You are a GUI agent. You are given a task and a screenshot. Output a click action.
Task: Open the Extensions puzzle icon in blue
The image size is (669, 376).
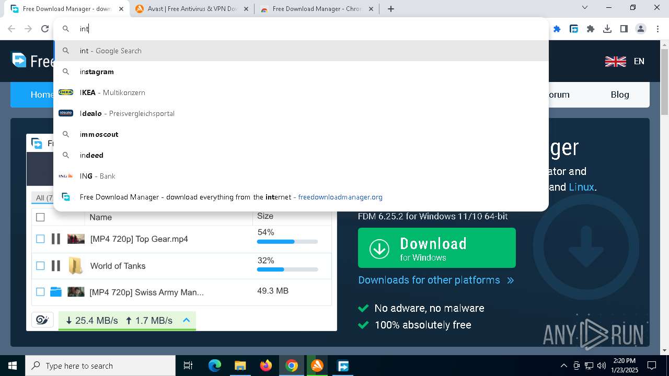pos(557,29)
